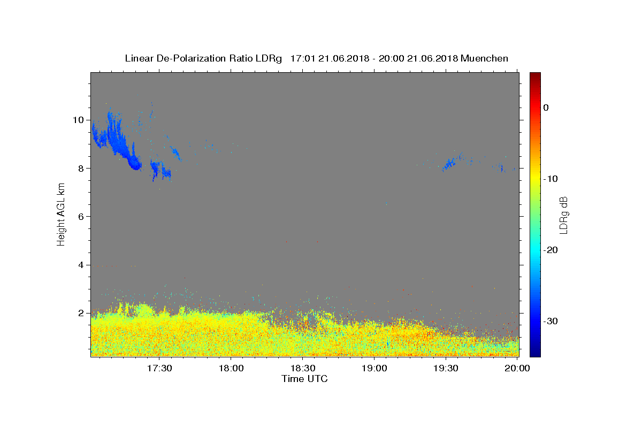Click the colorbar value label -30
The image size is (642, 428).
pyautogui.click(x=551, y=321)
